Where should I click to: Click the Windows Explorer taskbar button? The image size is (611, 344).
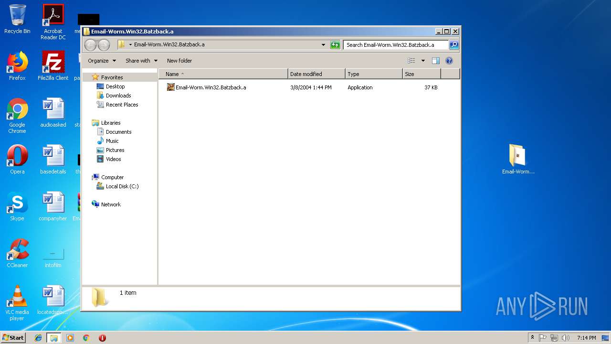pos(54,338)
